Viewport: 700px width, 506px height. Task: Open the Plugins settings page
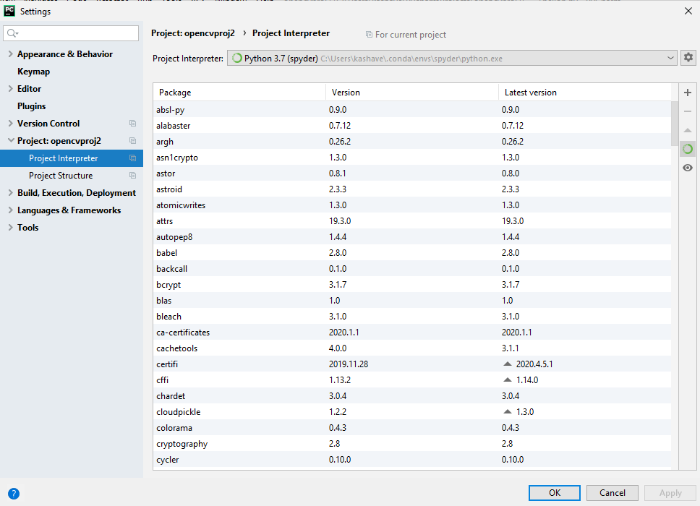(x=31, y=106)
